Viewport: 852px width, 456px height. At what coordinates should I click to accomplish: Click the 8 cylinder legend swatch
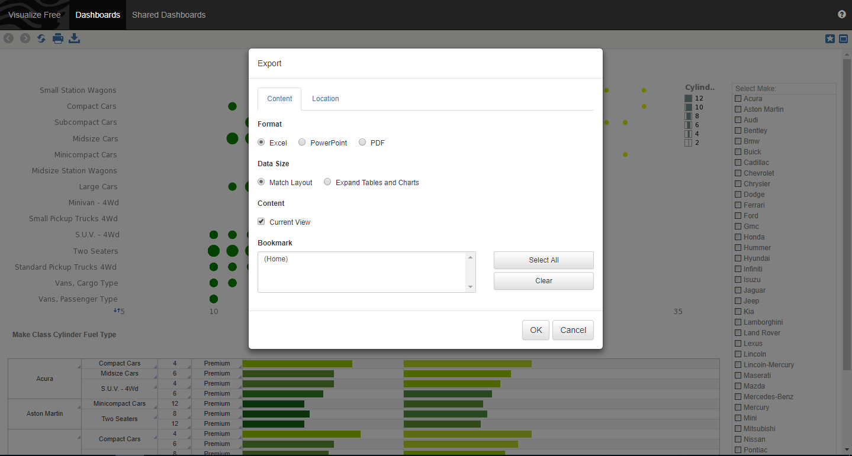point(688,116)
